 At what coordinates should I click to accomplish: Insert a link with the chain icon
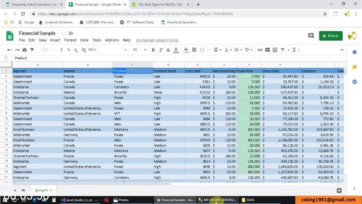tap(260, 50)
